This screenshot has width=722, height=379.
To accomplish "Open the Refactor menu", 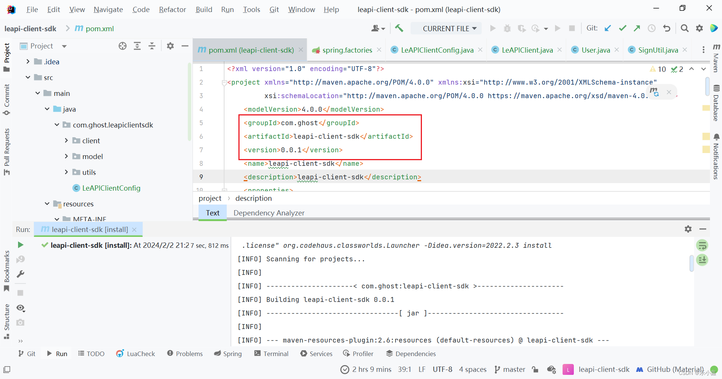I will (x=172, y=9).
